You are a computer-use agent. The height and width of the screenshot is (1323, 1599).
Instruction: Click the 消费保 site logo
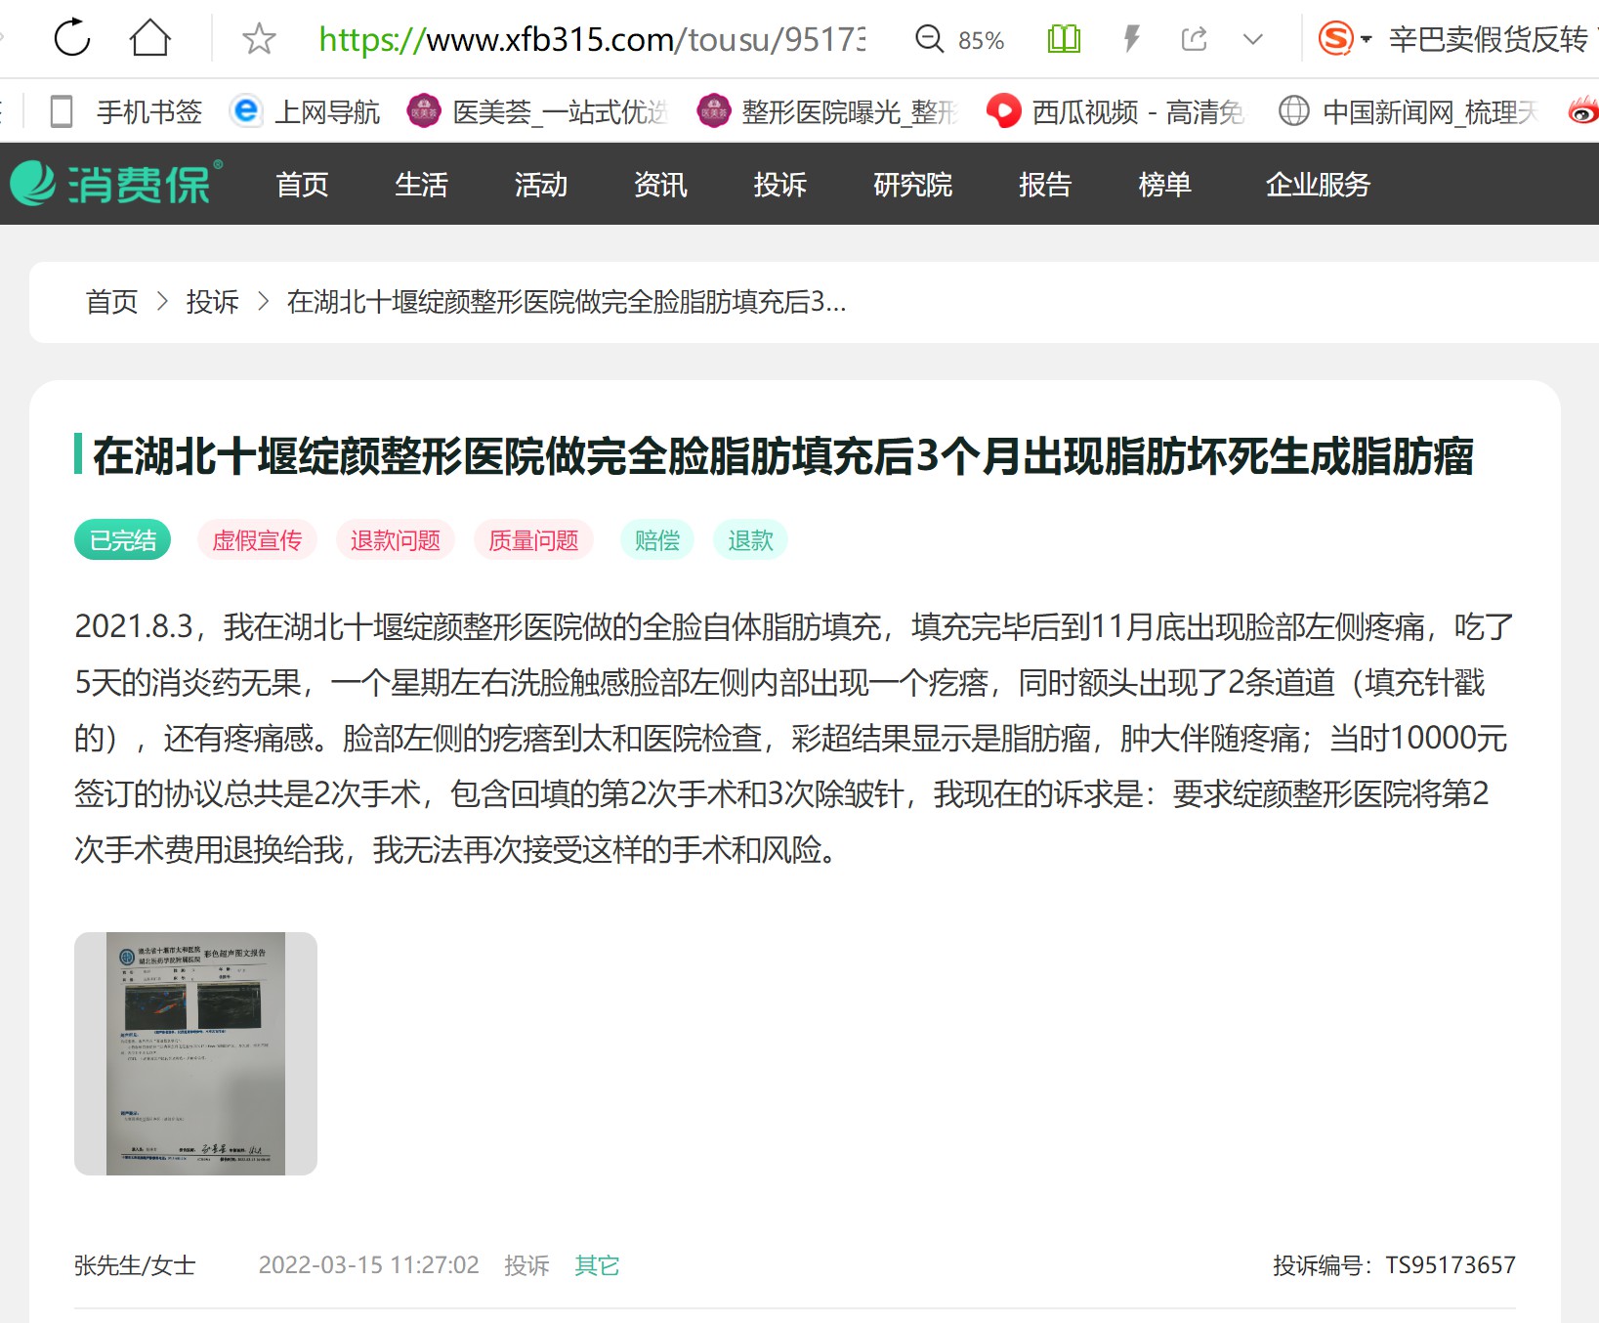click(116, 184)
